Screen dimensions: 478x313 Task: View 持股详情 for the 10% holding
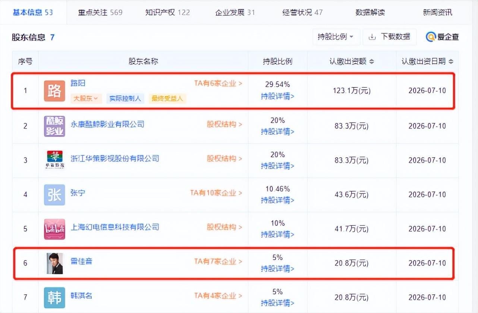coord(277,234)
